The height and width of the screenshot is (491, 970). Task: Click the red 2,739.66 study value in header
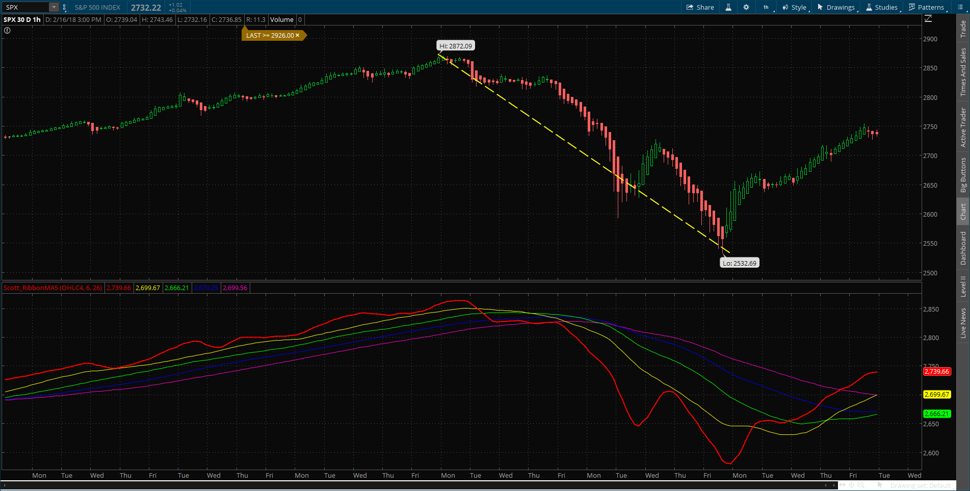pyautogui.click(x=119, y=288)
